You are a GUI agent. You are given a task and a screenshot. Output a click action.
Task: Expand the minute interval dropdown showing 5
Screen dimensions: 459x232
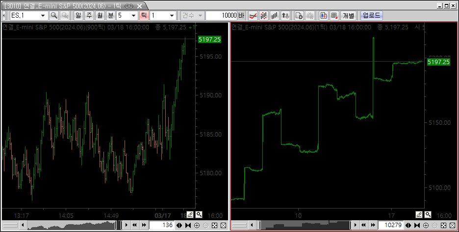pyautogui.click(x=133, y=16)
